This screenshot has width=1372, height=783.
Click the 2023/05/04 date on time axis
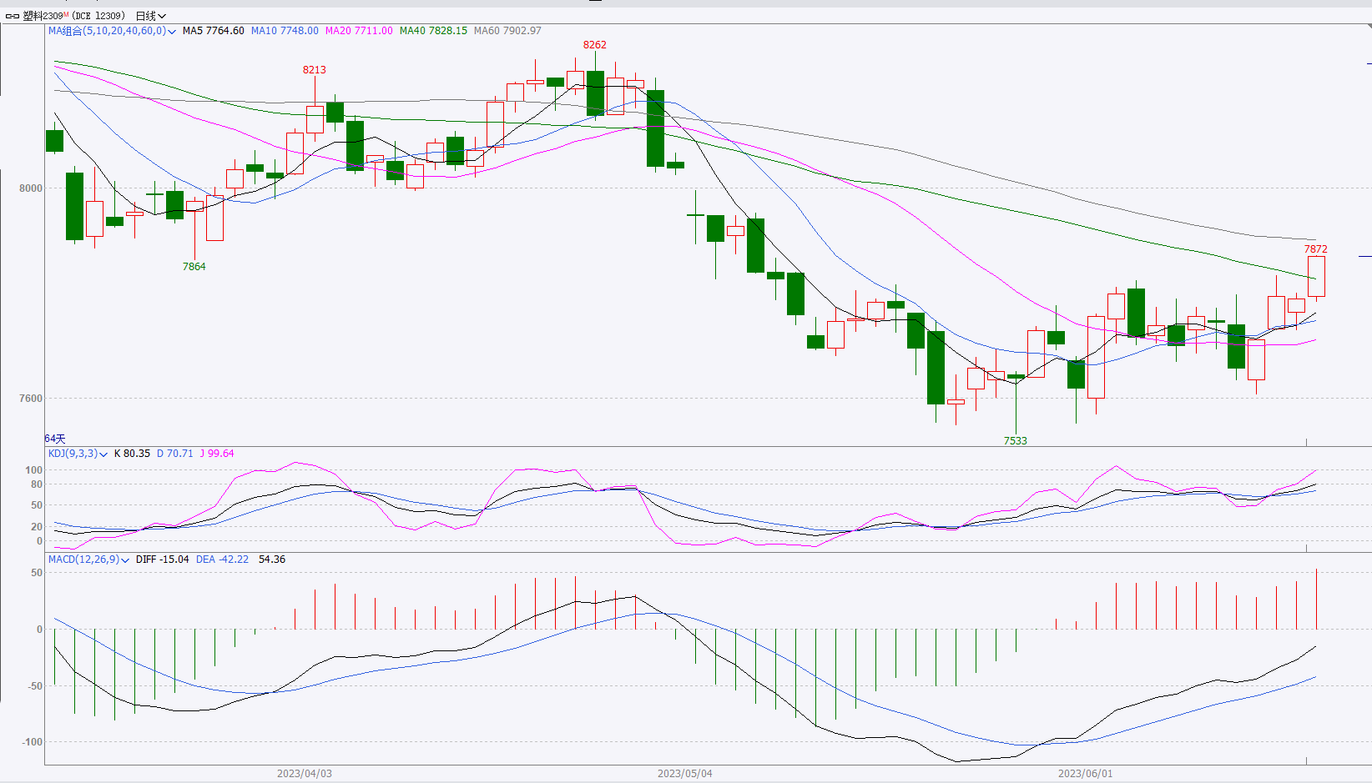(685, 774)
